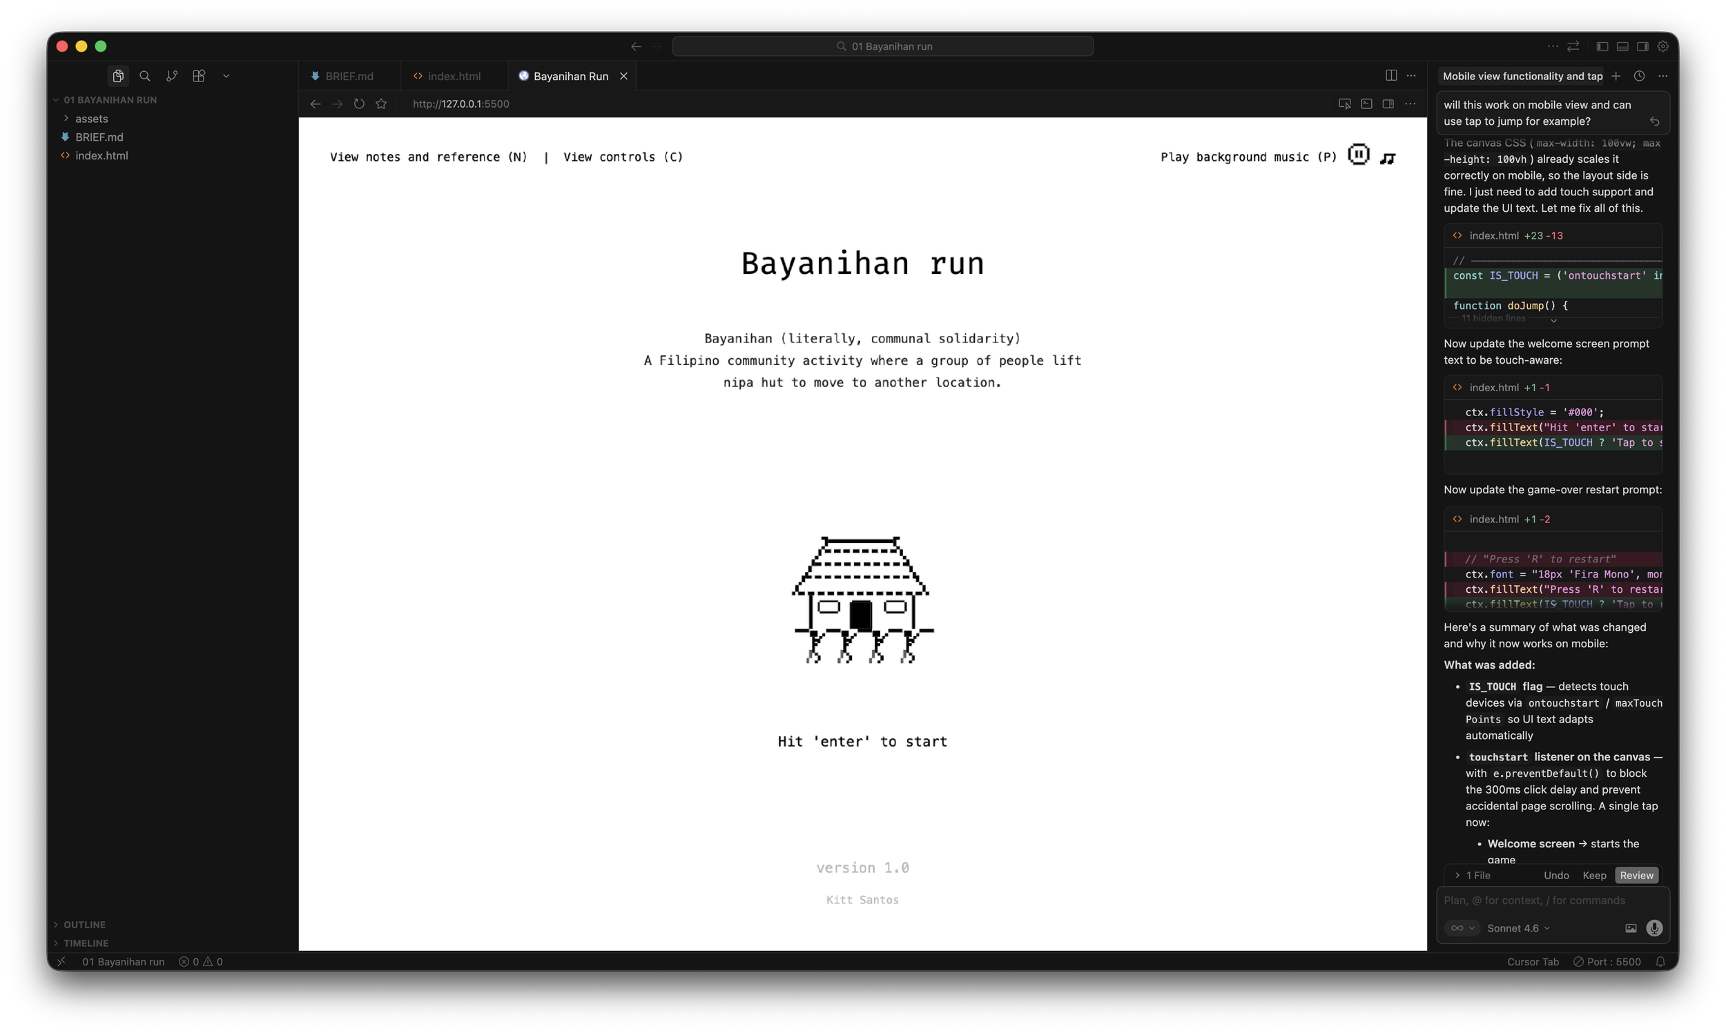Toggle the music note icon on the page
The width and height of the screenshot is (1726, 1033).
(x=1388, y=157)
